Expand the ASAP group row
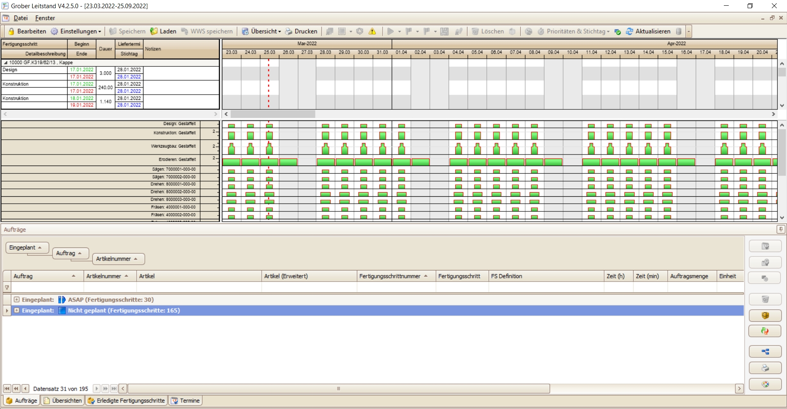Image resolution: width=787 pixels, height=409 pixels. 17,300
